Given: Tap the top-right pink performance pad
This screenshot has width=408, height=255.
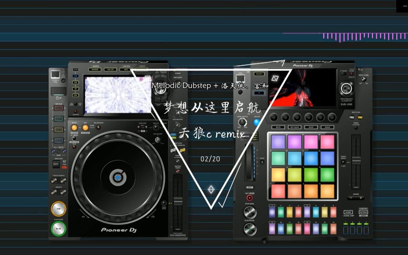Looking at the screenshot, I should (x=327, y=142).
